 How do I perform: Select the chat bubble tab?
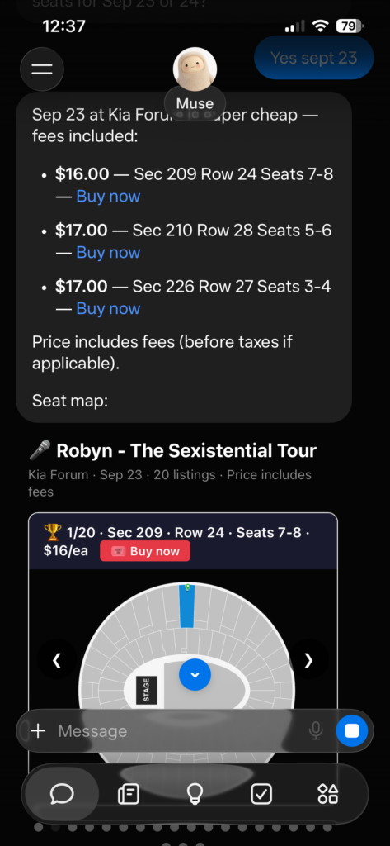coord(61,794)
